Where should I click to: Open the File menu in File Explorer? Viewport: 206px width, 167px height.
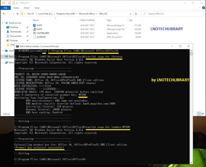pos(5,8)
